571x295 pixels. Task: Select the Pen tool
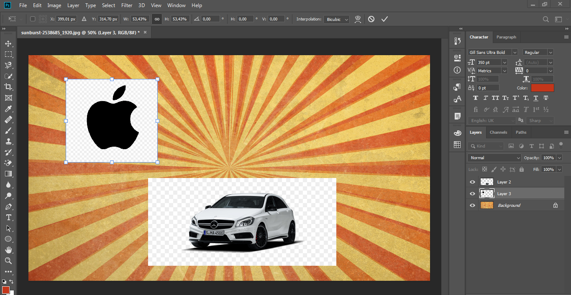pos(8,206)
